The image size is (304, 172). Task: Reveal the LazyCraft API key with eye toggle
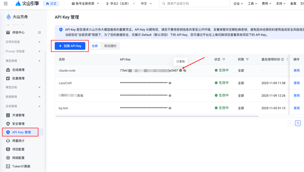pos(170,83)
